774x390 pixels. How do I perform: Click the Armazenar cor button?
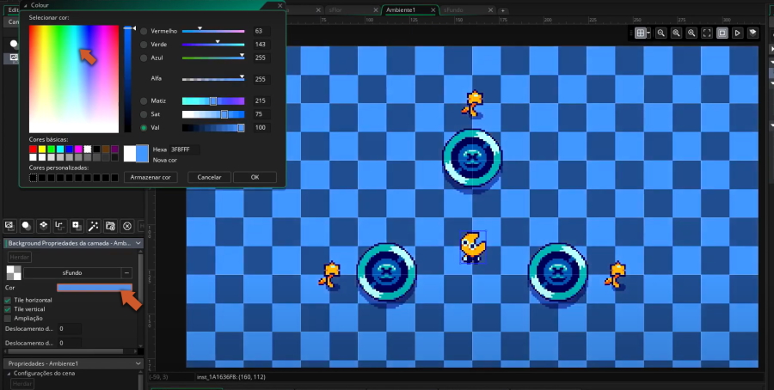click(150, 177)
